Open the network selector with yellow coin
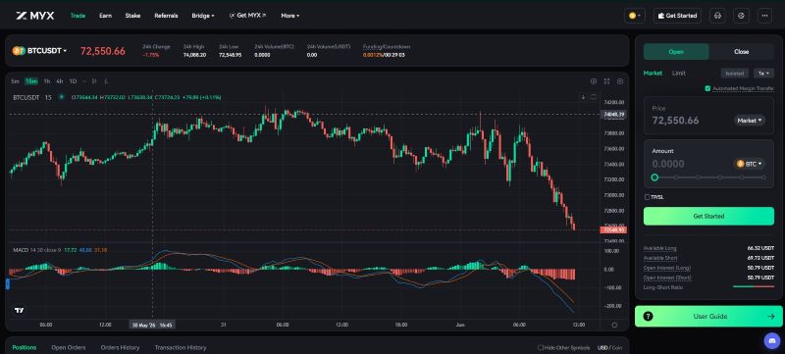The width and height of the screenshot is (785, 354). [x=634, y=16]
